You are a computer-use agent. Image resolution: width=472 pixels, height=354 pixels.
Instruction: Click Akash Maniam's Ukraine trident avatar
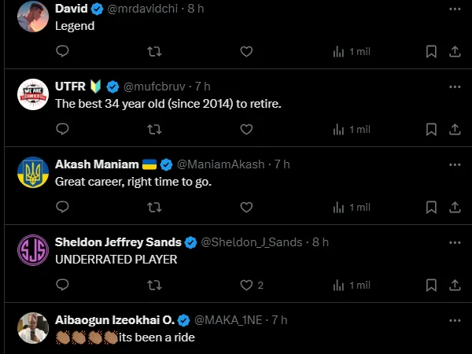[x=32, y=172]
